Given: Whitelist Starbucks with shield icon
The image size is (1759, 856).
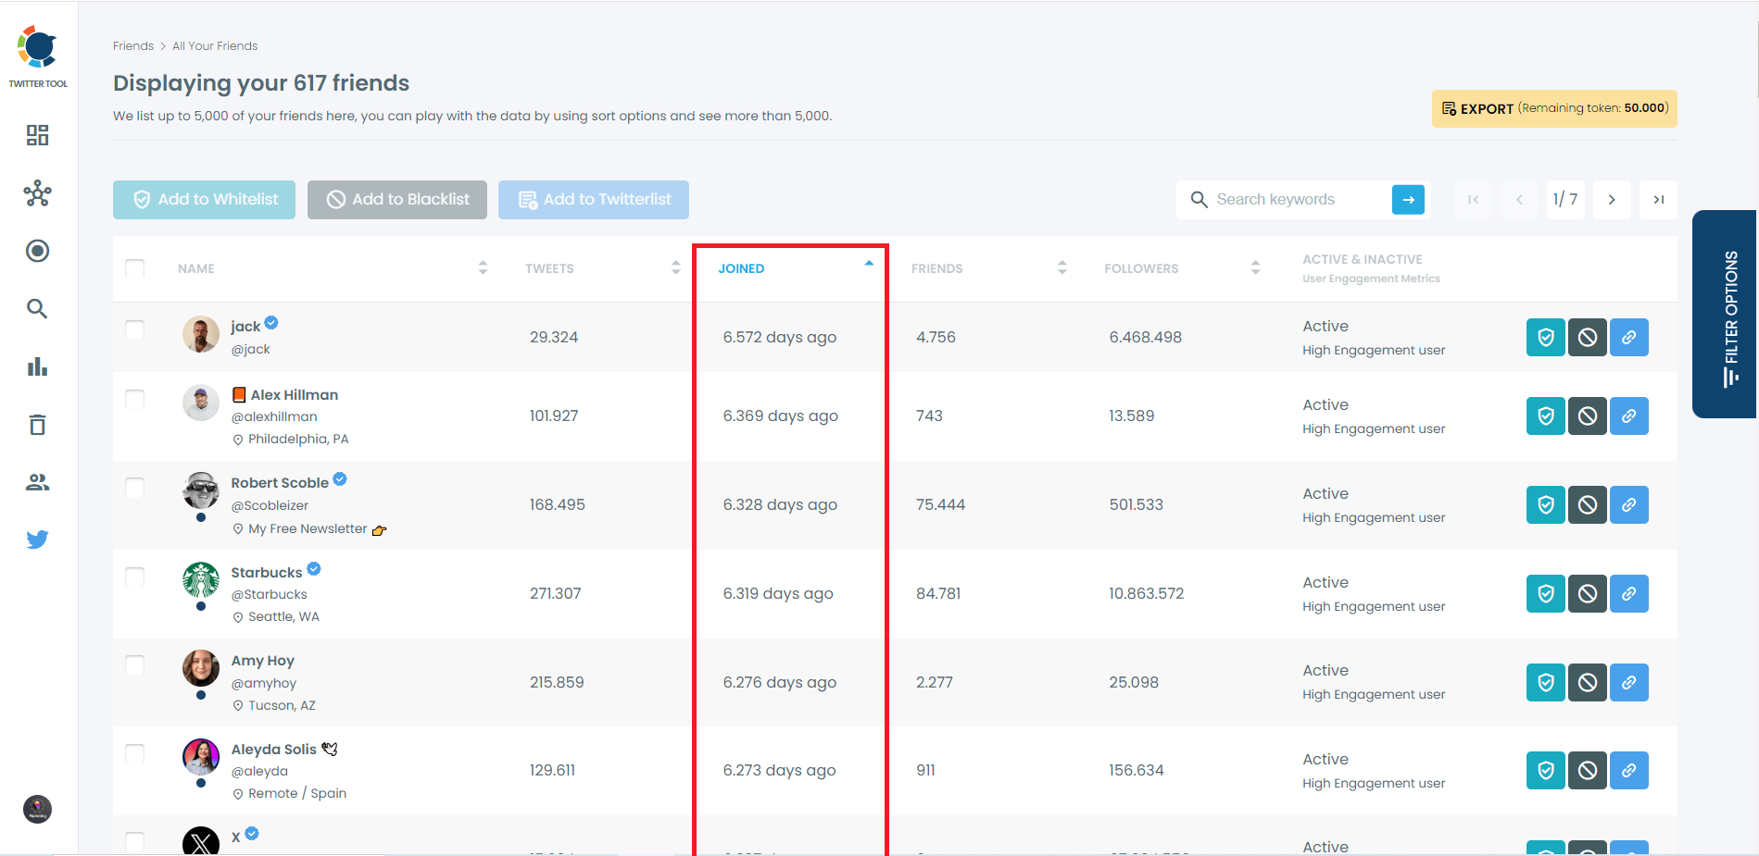Looking at the screenshot, I should tap(1545, 594).
